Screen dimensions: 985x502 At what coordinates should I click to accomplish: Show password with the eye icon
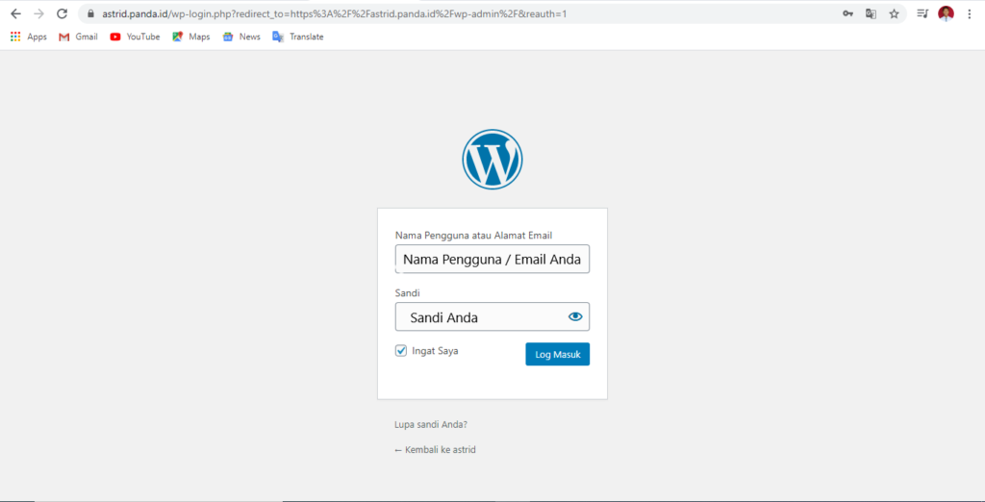coord(575,316)
